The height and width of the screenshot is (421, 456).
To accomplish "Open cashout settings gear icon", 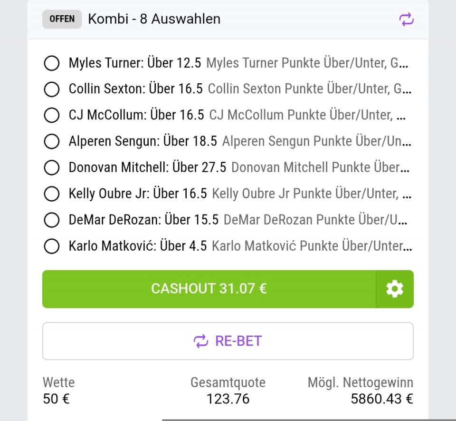I will click(x=394, y=289).
